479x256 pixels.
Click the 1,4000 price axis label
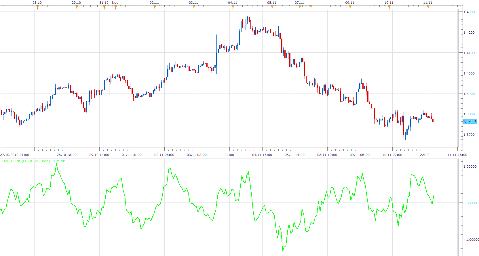(x=469, y=73)
